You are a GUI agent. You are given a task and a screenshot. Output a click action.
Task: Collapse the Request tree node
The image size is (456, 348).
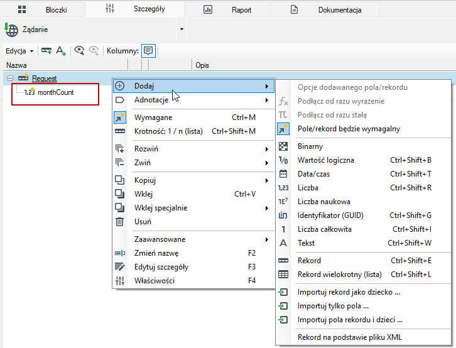coord(11,78)
